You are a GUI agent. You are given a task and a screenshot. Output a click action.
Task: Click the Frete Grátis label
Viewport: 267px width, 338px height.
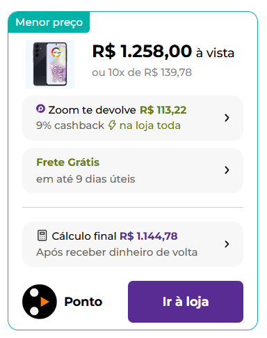click(x=67, y=162)
